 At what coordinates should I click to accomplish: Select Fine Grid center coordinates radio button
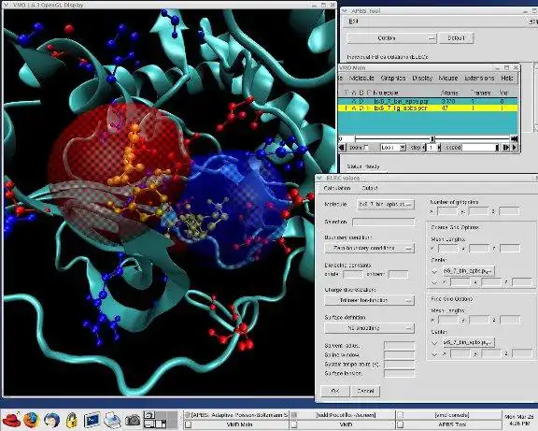click(x=434, y=353)
